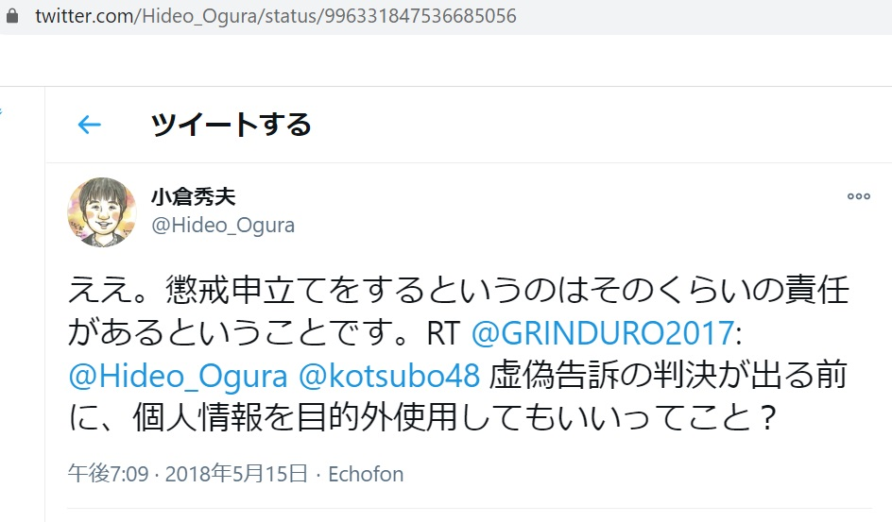Click the ツイートする page heading
Viewport: 892px width, 522px height.
click(x=231, y=125)
